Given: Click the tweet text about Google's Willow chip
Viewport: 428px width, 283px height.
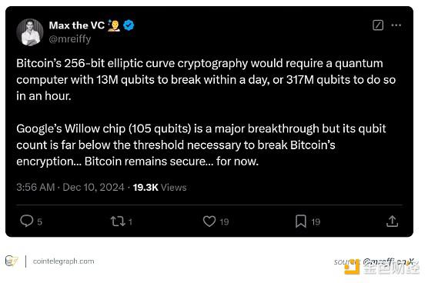Looking at the screenshot, I should tap(201, 145).
